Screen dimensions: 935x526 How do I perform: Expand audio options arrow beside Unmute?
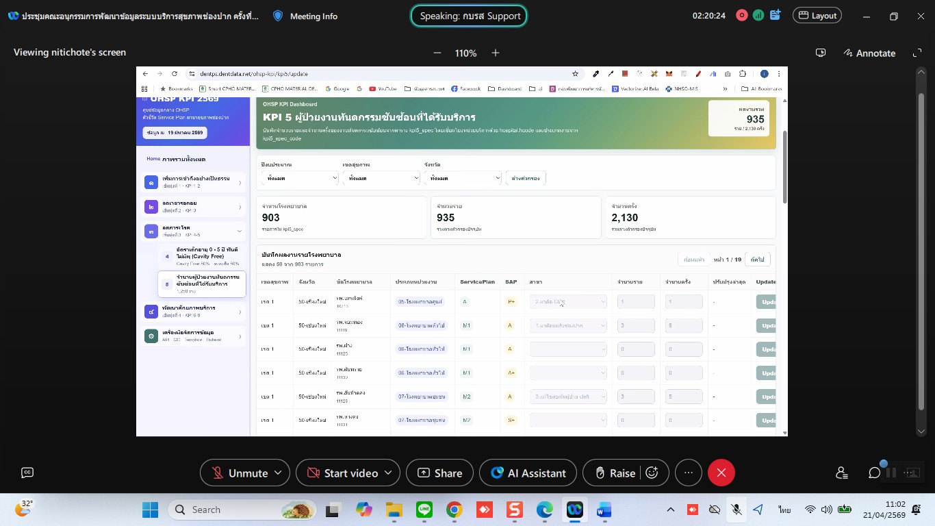(278, 473)
